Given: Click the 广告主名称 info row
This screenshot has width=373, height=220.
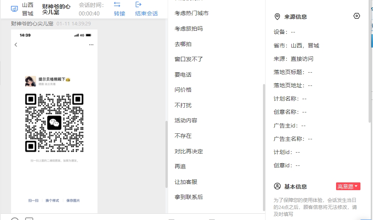Looking at the screenshot, I should pyautogui.click(x=293, y=139).
